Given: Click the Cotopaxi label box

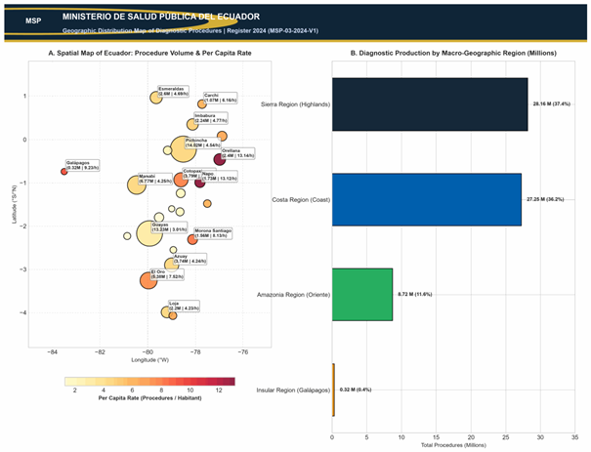Looking at the screenshot, I should point(191,173).
